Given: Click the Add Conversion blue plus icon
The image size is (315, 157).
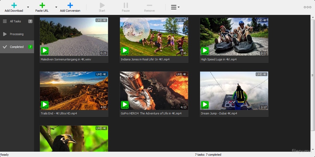Looking at the screenshot, I should coord(70,5).
